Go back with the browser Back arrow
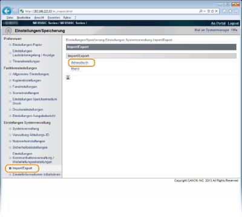The width and height of the screenshot is (242, 217). (x=7, y=11)
